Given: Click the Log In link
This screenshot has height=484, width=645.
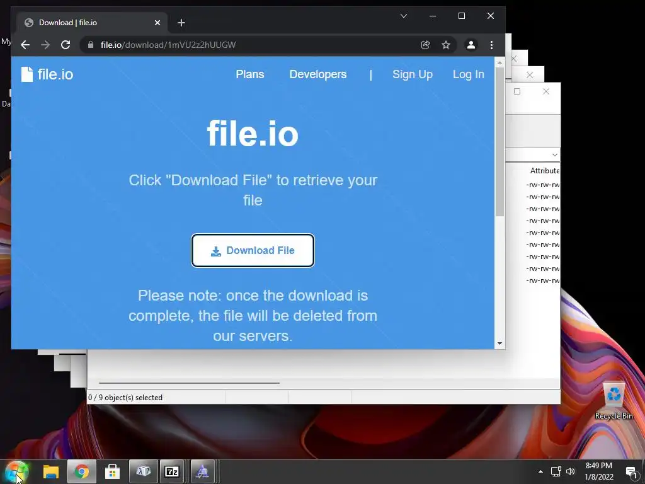Looking at the screenshot, I should [x=468, y=74].
